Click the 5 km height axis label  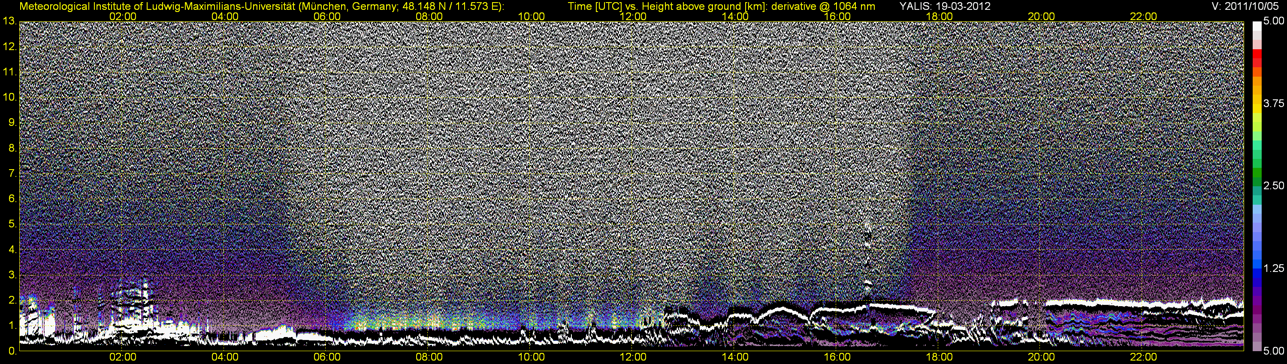click(12, 224)
